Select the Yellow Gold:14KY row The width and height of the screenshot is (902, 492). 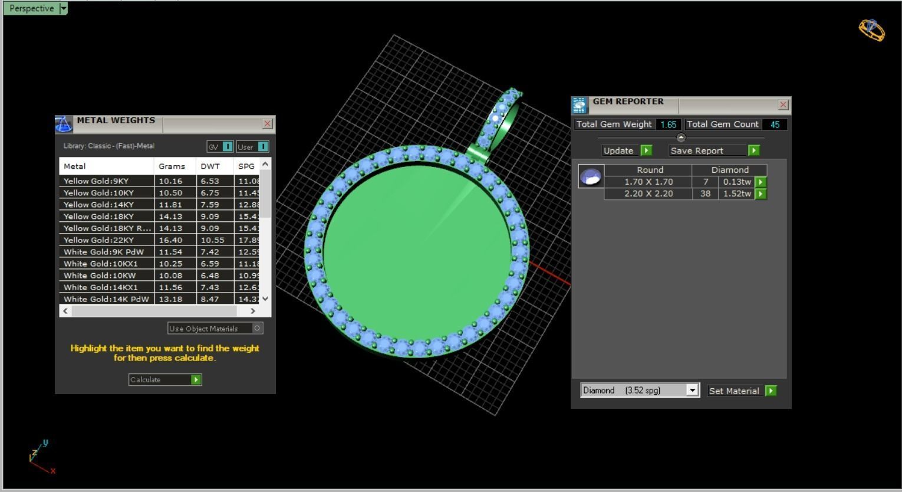[159, 205]
